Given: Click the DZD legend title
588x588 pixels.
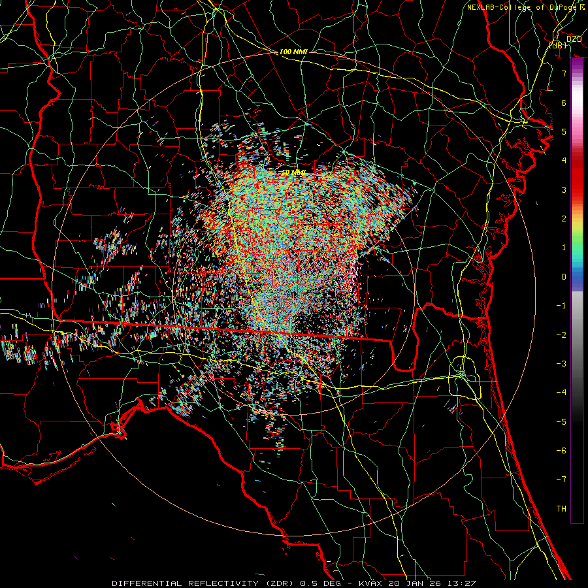Looking at the screenshot, I should [x=574, y=39].
